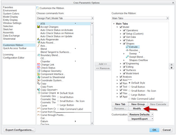Open the Main Tabs dropdown

168,18
